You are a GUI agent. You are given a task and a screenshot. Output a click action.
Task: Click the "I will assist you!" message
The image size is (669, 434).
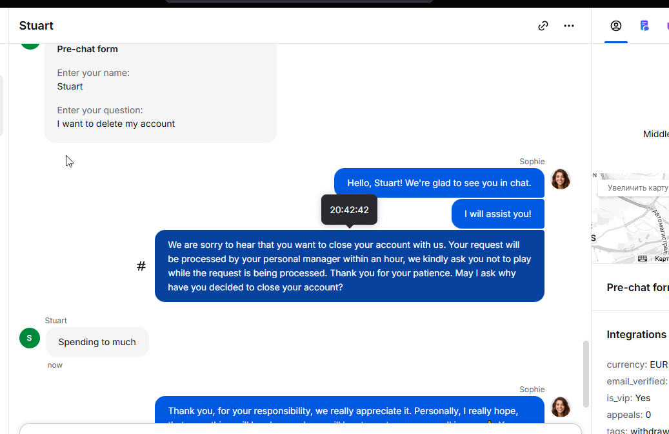coord(497,214)
